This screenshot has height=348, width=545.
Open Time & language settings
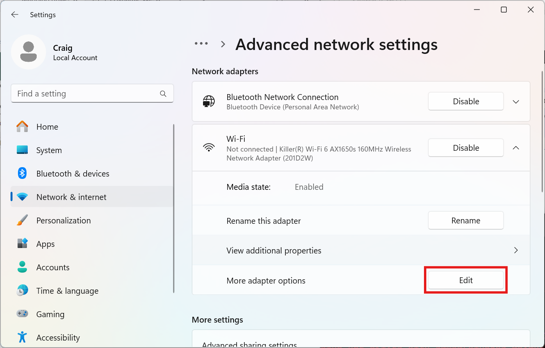pyautogui.click(x=93, y=291)
